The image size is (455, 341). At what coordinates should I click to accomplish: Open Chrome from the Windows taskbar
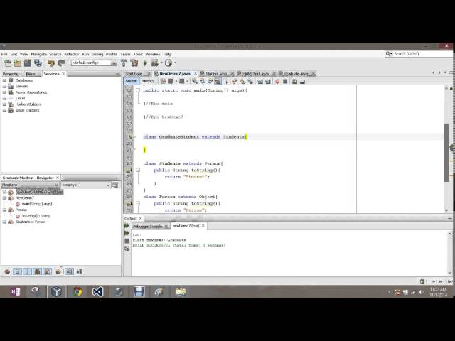click(x=77, y=291)
